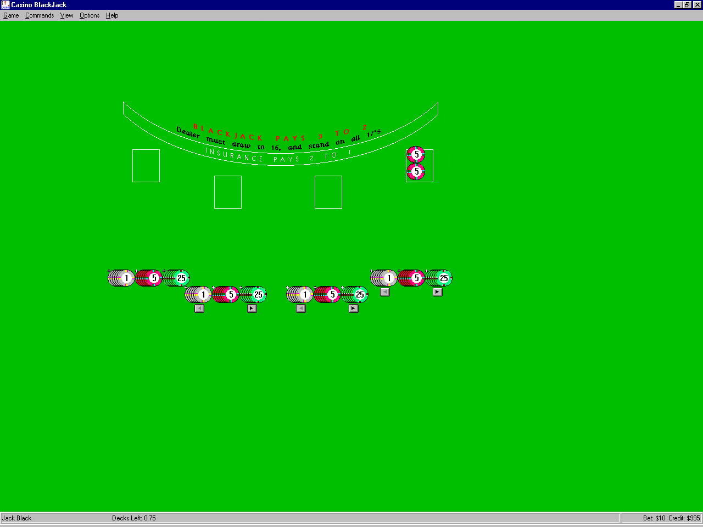Open the Options menu
The width and height of the screenshot is (703, 527).
pos(90,15)
